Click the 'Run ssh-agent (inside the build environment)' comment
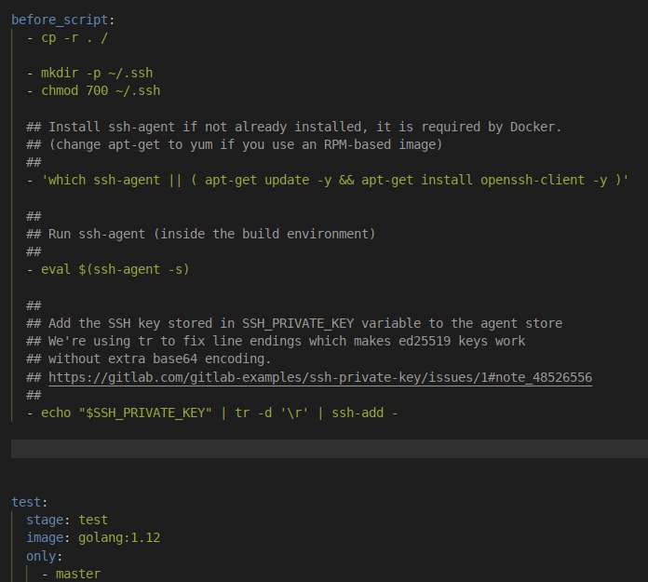648x582 pixels. coord(201,234)
